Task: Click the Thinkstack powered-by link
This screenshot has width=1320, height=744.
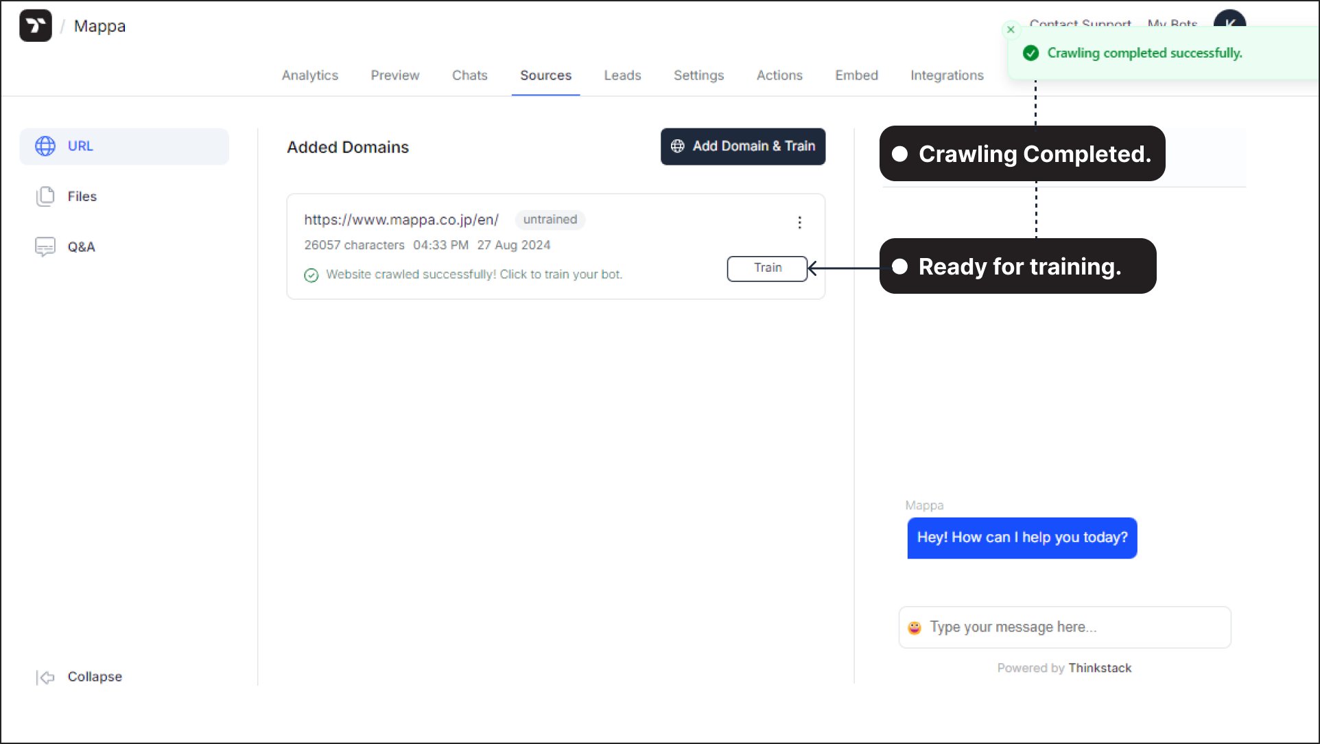Action: (x=1100, y=668)
